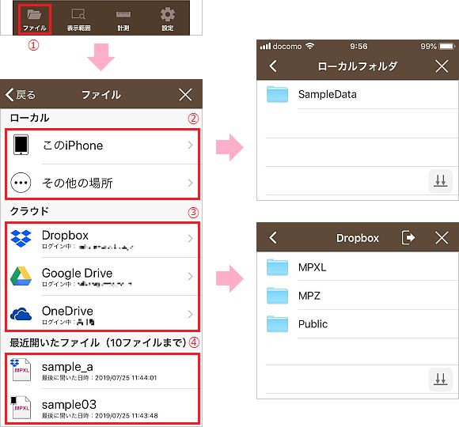Tap the OneDrive cloud icon

(21, 314)
